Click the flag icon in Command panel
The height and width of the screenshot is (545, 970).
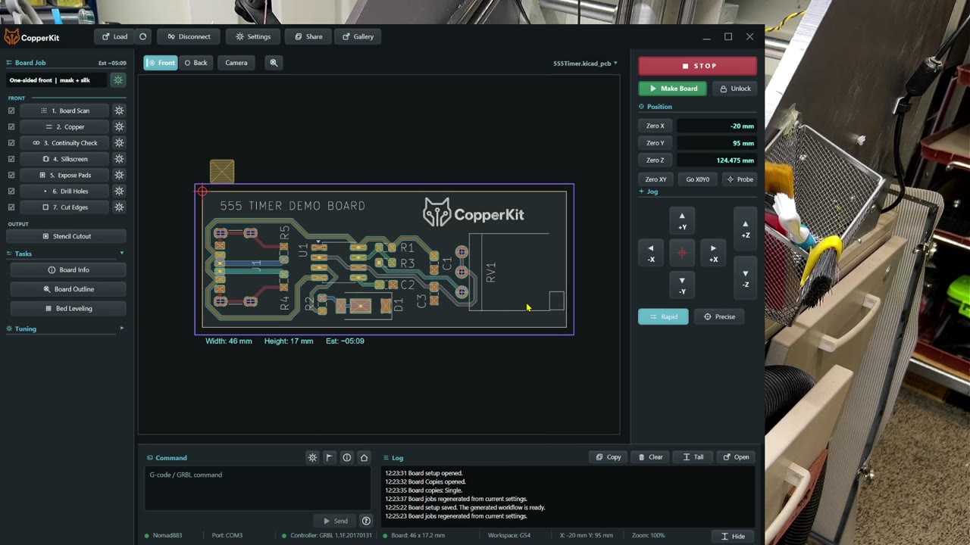point(329,457)
